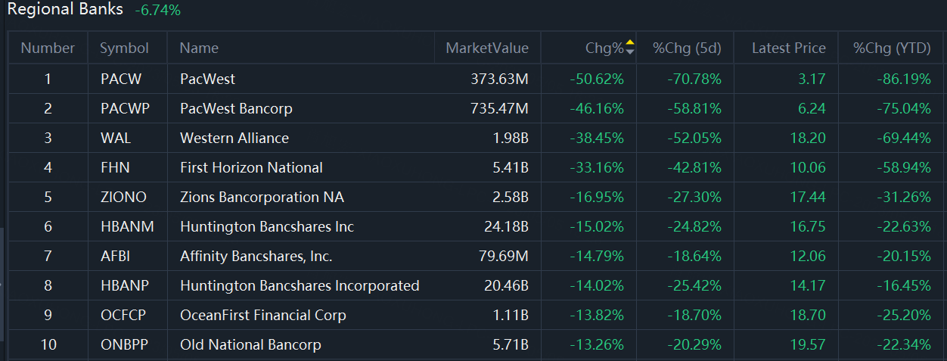The width and height of the screenshot is (947, 361).
Task: Sort by Latest Price column header
Action: (789, 48)
